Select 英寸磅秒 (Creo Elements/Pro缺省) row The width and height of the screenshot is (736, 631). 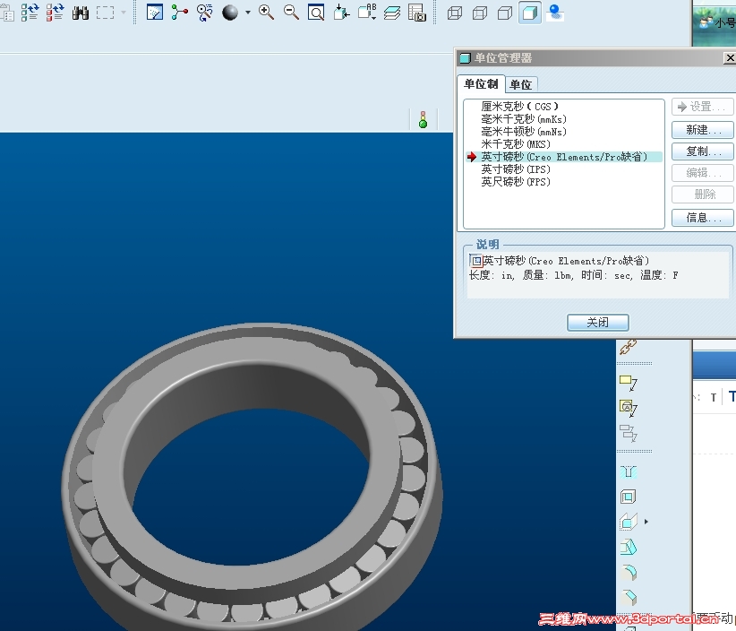(x=564, y=157)
